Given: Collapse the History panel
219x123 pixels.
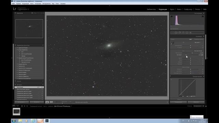Looking at the screenshot, I should [x=15, y=85].
